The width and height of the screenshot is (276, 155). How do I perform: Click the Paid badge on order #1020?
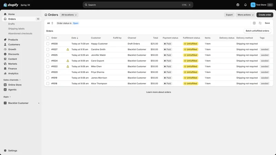coord(167,72)
